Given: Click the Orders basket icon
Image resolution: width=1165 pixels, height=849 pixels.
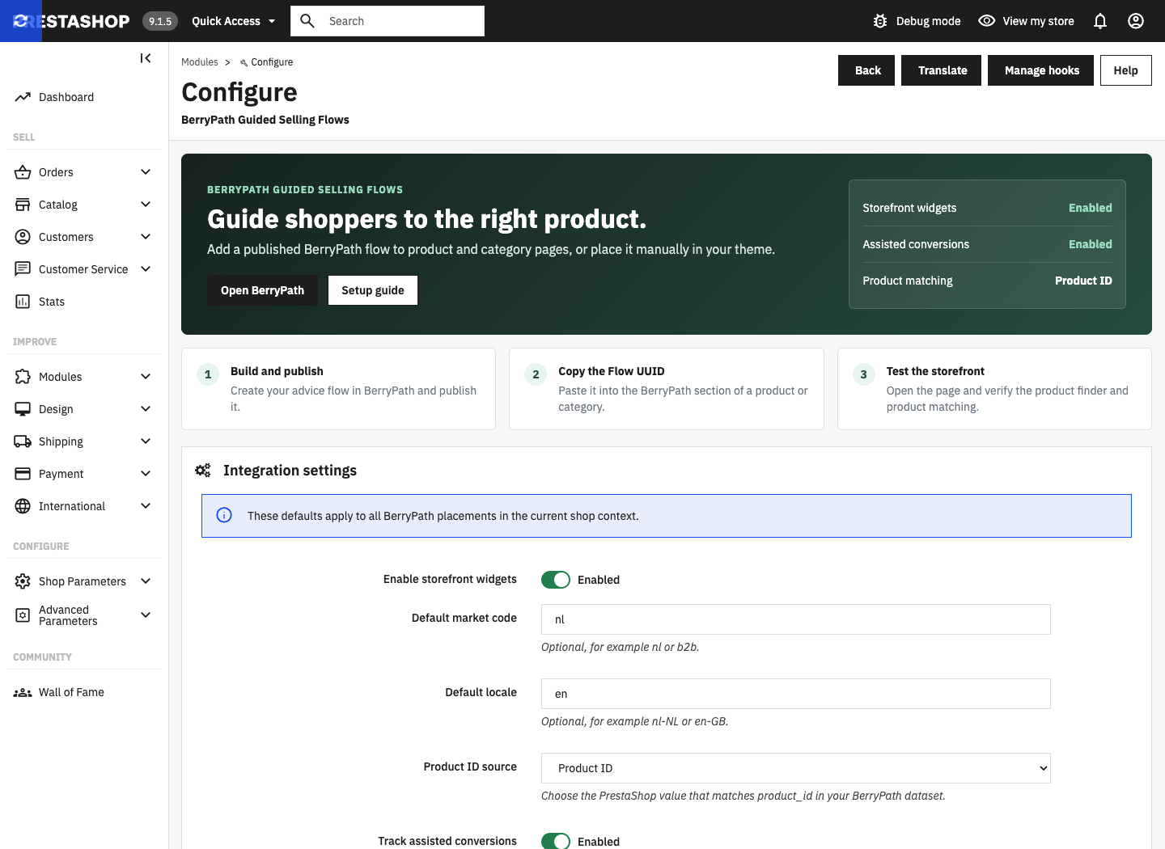Looking at the screenshot, I should 23,172.
